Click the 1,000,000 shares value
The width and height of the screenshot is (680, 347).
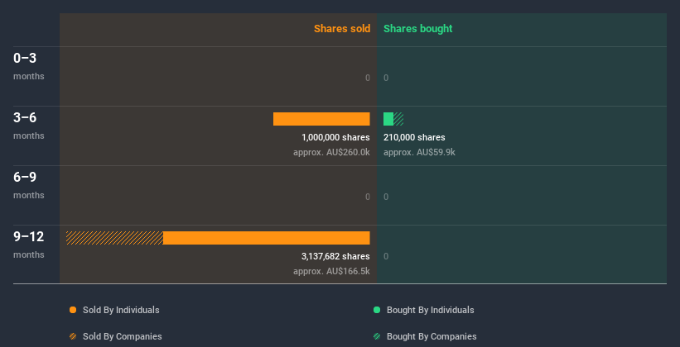pyautogui.click(x=335, y=138)
